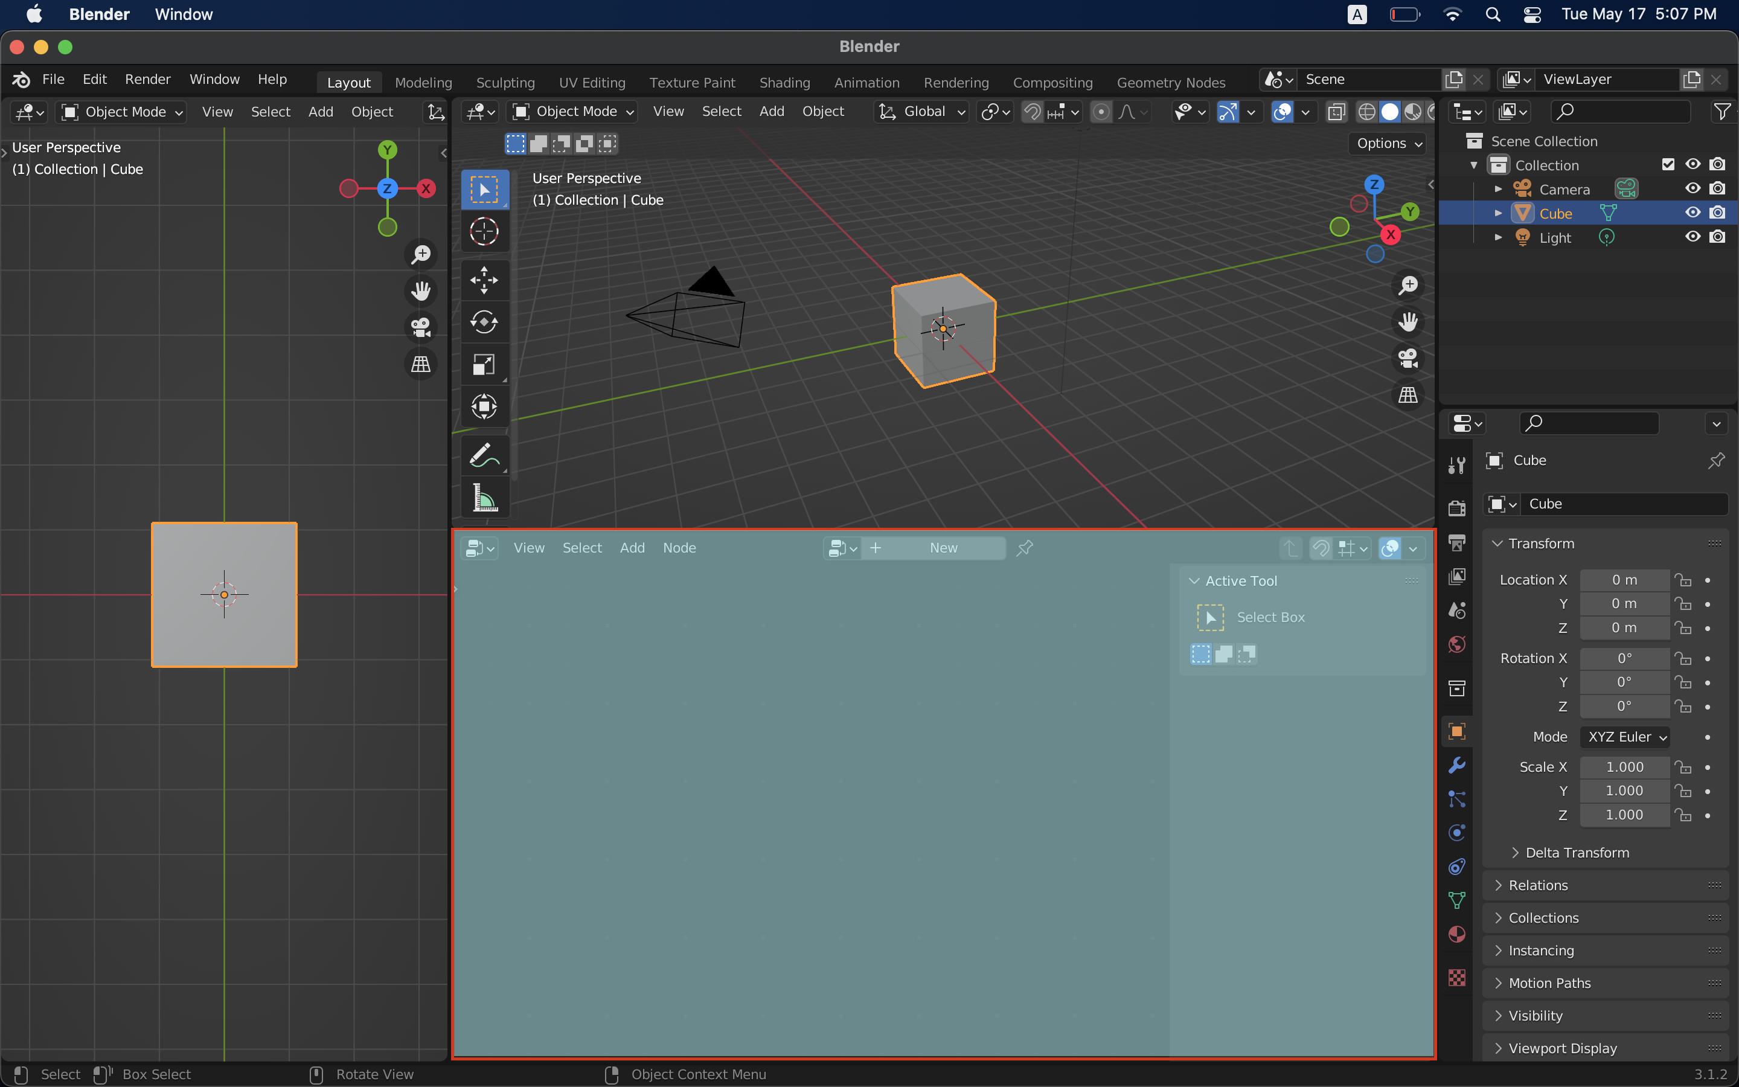Viewport: 1739px width, 1087px height.
Task: Click the Location X value field
Action: 1624,580
